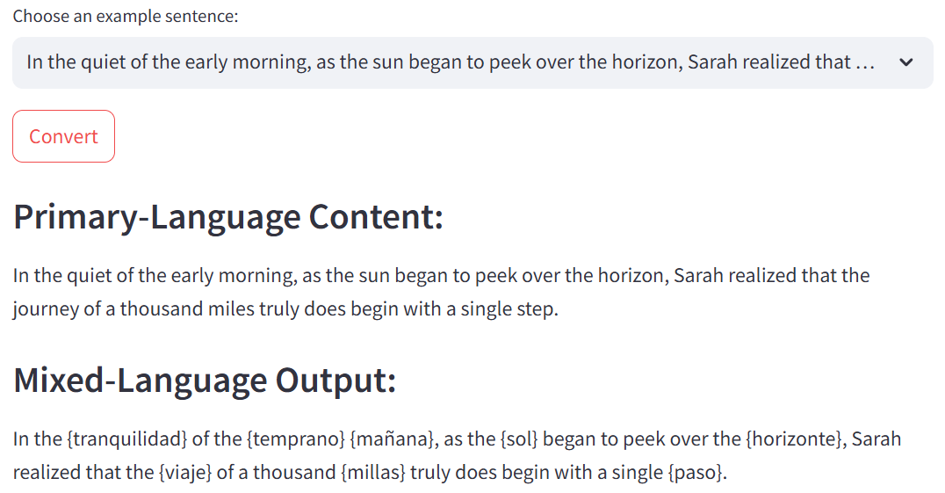The image size is (945, 493).
Task: Click the word {viaje} in the output
Action: click(185, 473)
